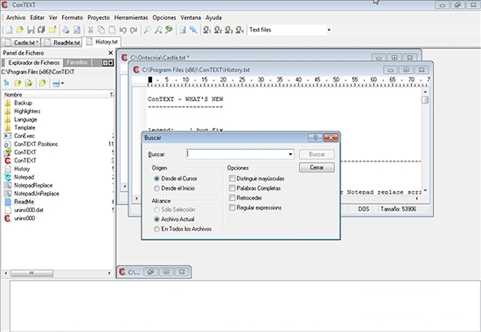Click the Copy icon in the toolbar
The width and height of the screenshot is (481, 332).
tap(101, 29)
